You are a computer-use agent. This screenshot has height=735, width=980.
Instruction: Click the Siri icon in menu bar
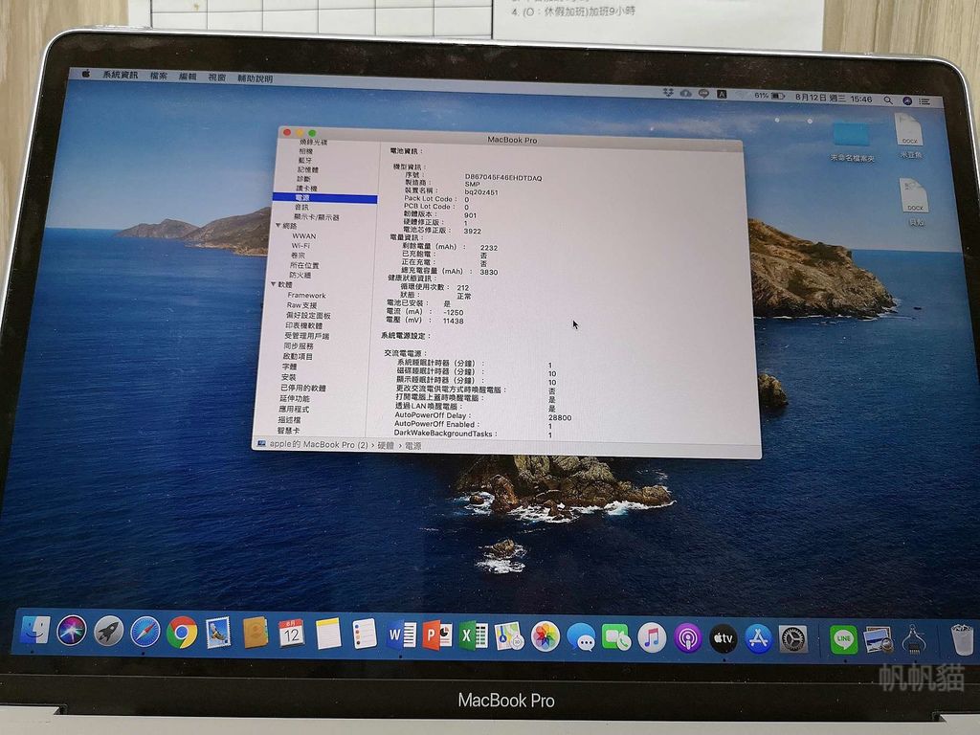coord(907,100)
